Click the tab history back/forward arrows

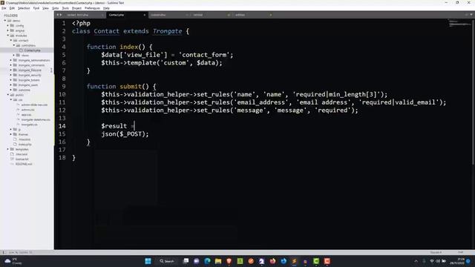coord(59,15)
